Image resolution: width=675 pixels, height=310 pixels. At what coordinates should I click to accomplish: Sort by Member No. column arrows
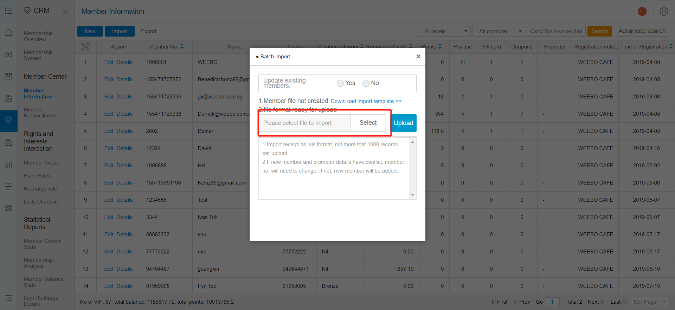pos(182,46)
